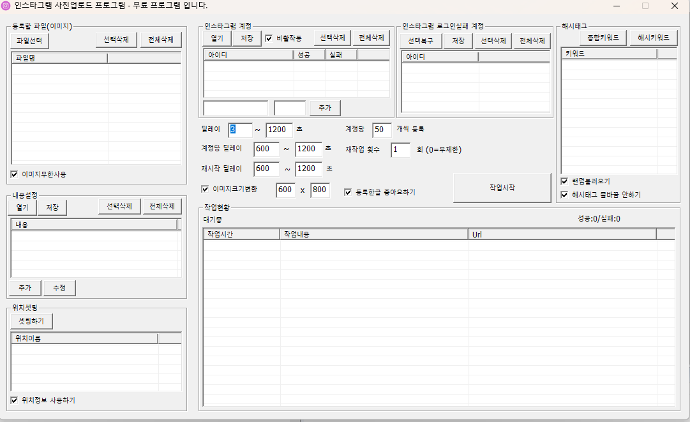Close the upload program window
This screenshot has height=422, width=690.
coord(675,6)
